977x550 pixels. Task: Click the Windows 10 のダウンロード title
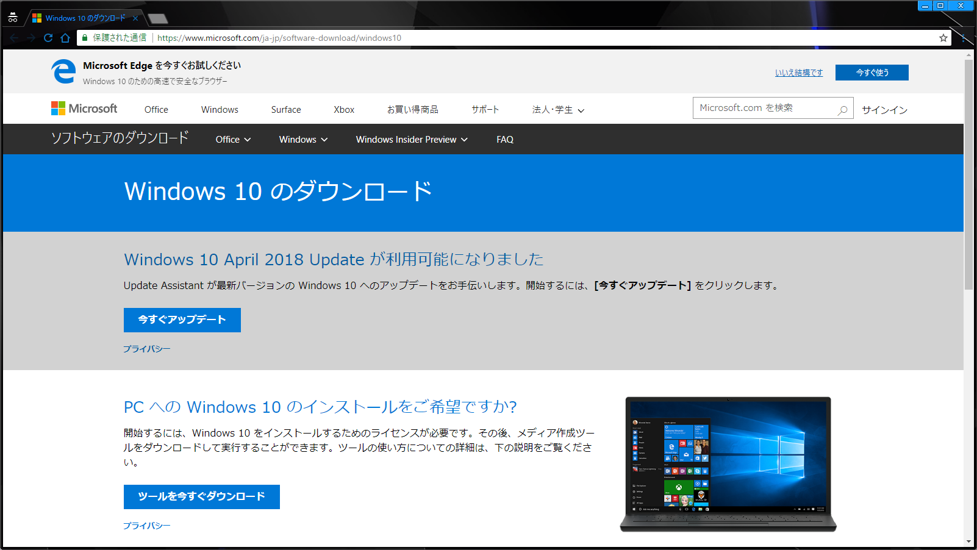click(278, 191)
